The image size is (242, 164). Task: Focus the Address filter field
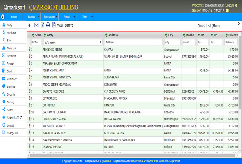[133, 42]
